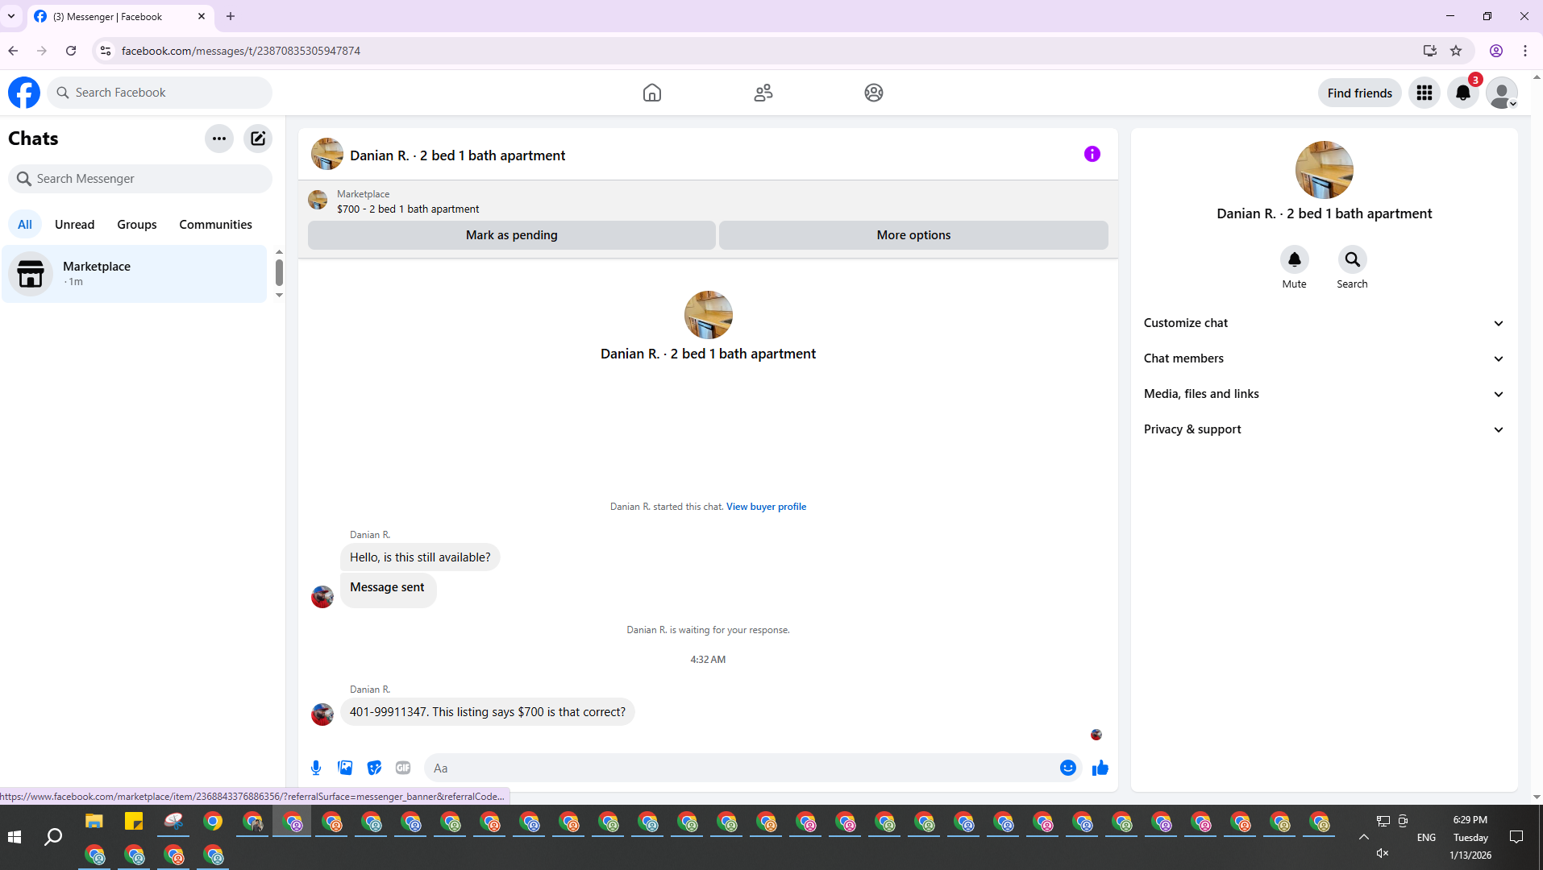Focus the Search Facebook field
This screenshot has height=870, width=1543.
pos(160,93)
